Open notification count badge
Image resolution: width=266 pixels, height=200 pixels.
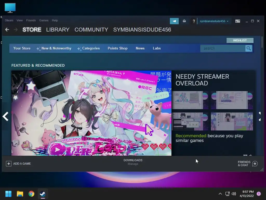click(x=258, y=194)
